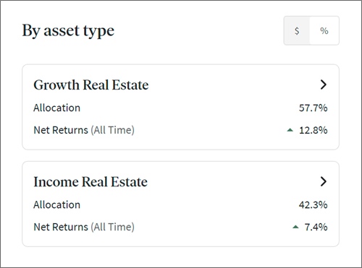This screenshot has width=362, height=268.
Task: Open the Income Real Estate card title
Action: 90,181
